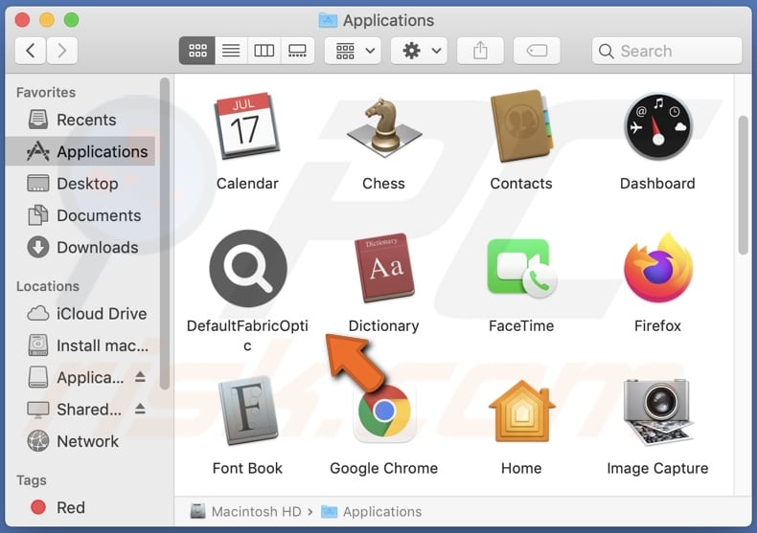The width and height of the screenshot is (757, 533).
Task: Select the Chess application icon
Action: pyautogui.click(x=384, y=127)
